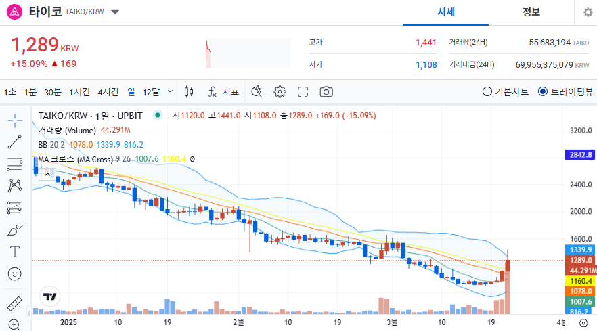Switch to the 시세 tab
The height and width of the screenshot is (331, 597).
point(446,12)
